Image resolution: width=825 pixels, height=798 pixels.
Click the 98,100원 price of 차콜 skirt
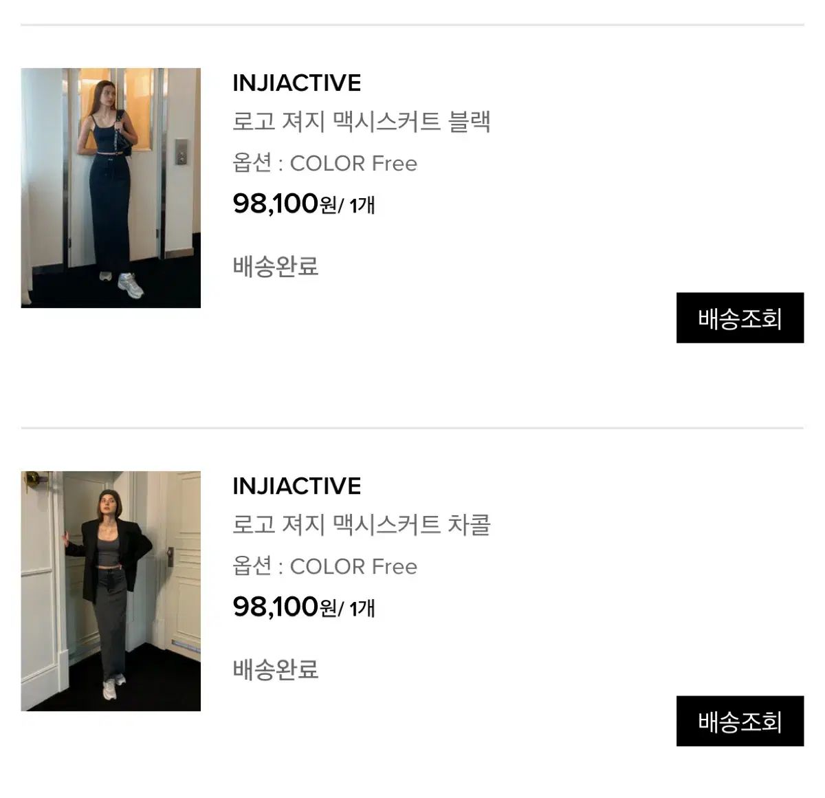point(283,607)
